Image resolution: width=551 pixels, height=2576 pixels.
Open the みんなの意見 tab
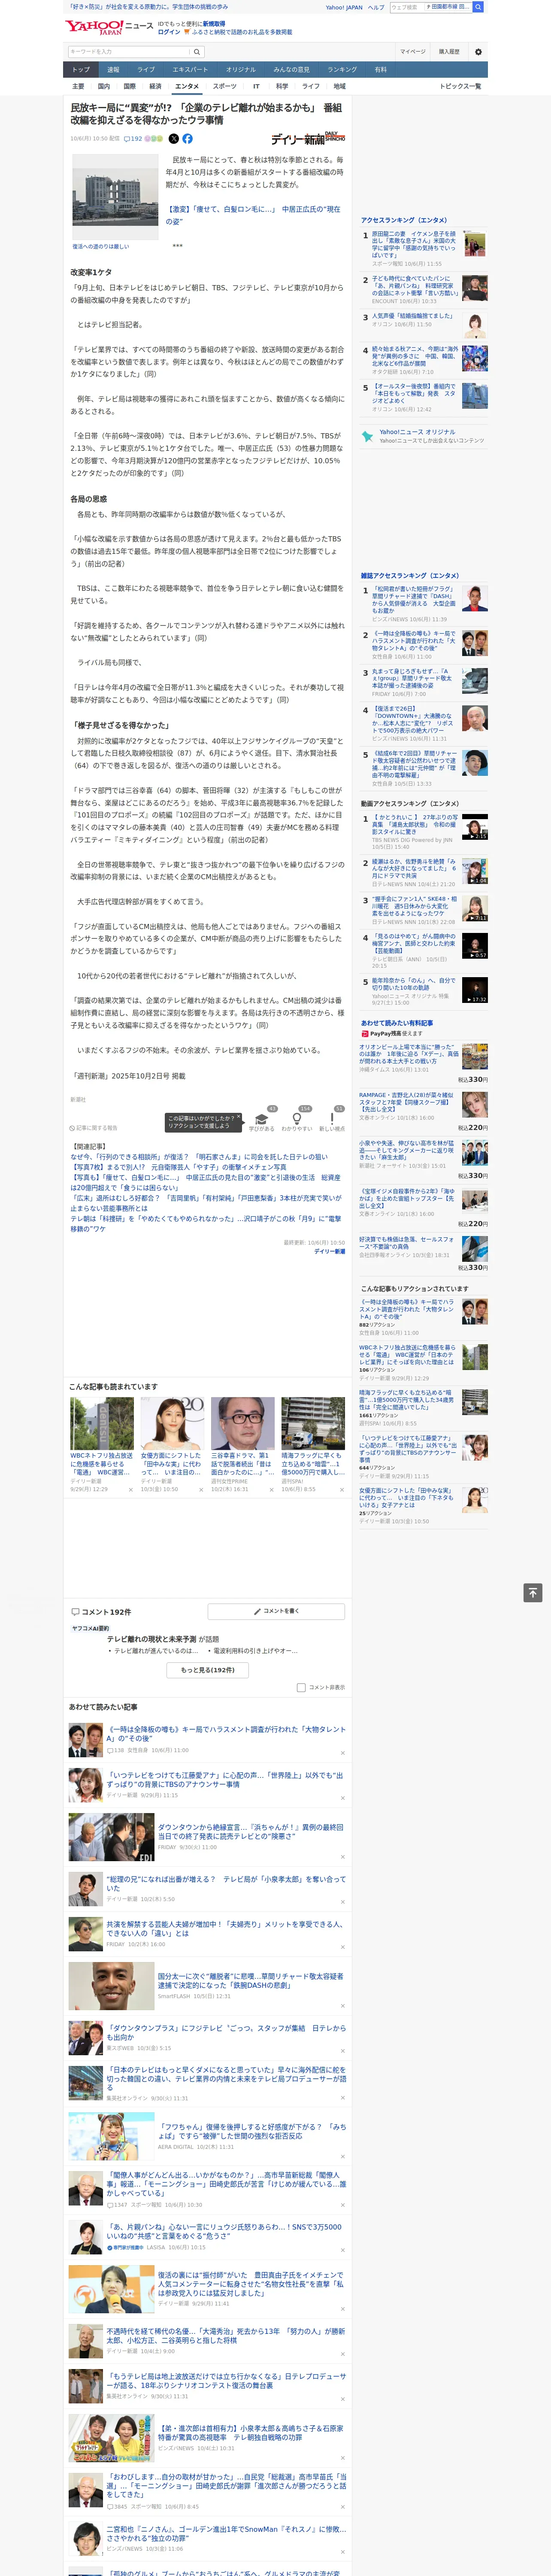291,70
